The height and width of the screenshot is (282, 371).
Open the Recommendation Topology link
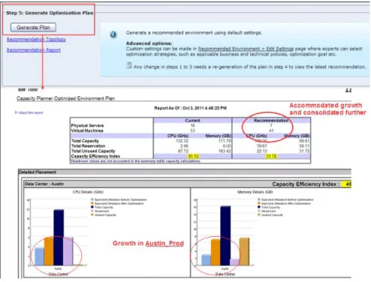tap(36, 39)
